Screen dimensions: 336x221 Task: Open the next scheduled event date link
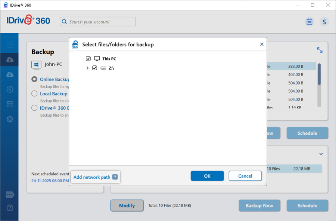tap(50, 181)
